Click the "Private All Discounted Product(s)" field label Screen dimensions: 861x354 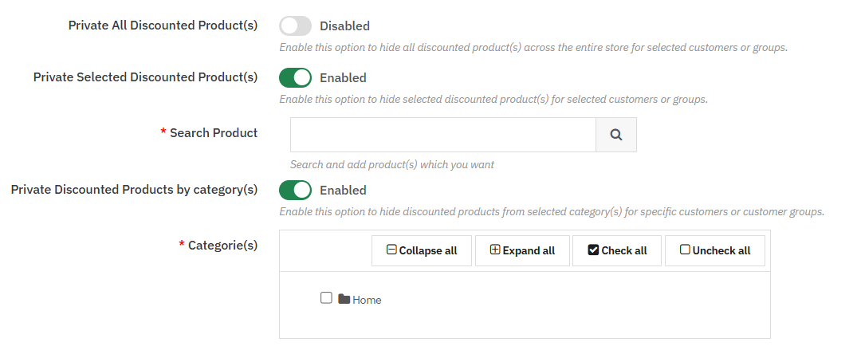163,25
